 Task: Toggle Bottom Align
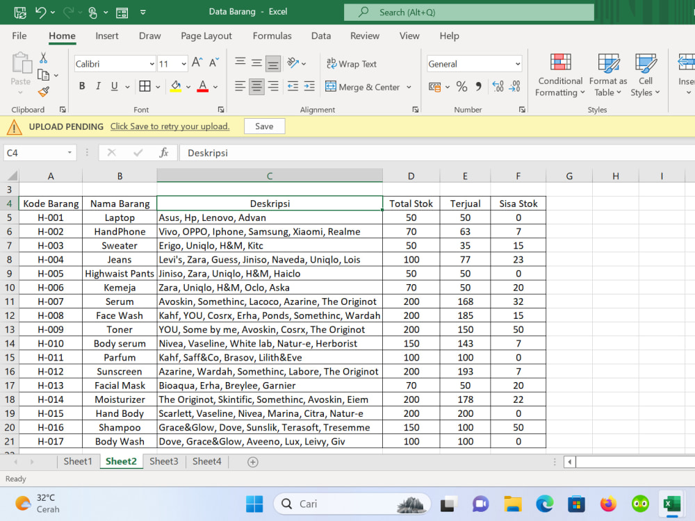tap(273, 63)
